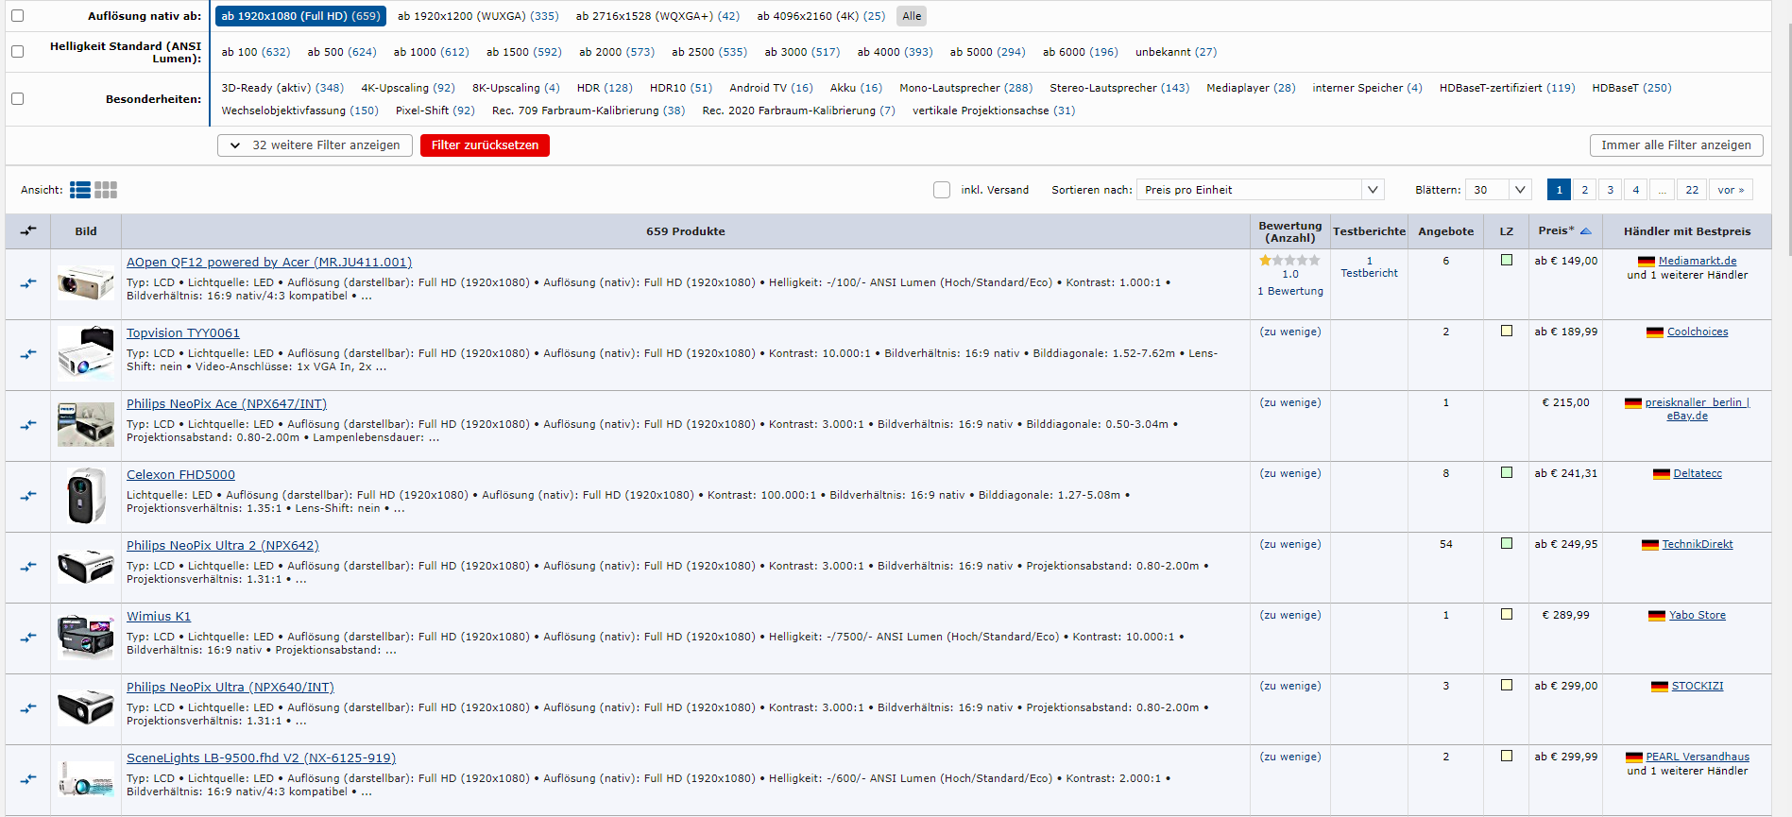Click German flag next to TechnikDirekt
Screen dimensions: 1792x817
pos(1650,545)
